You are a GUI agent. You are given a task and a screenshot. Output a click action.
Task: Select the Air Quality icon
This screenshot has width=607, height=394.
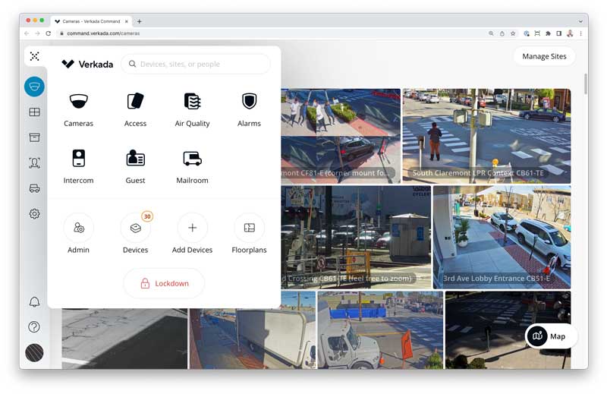tap(192, 102)
